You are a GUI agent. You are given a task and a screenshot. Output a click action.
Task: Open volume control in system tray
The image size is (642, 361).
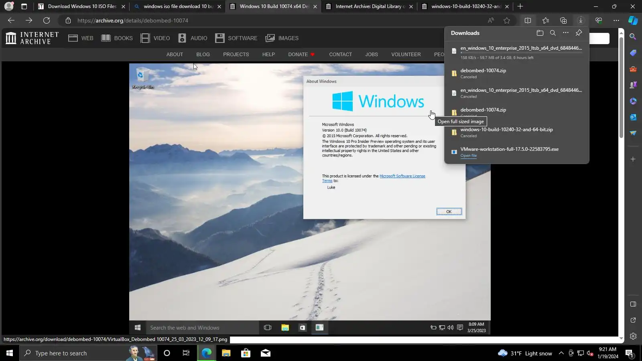coord(590,353)
